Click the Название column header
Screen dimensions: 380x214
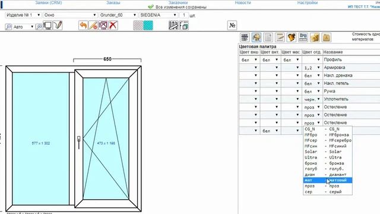(x=333, y=52)
